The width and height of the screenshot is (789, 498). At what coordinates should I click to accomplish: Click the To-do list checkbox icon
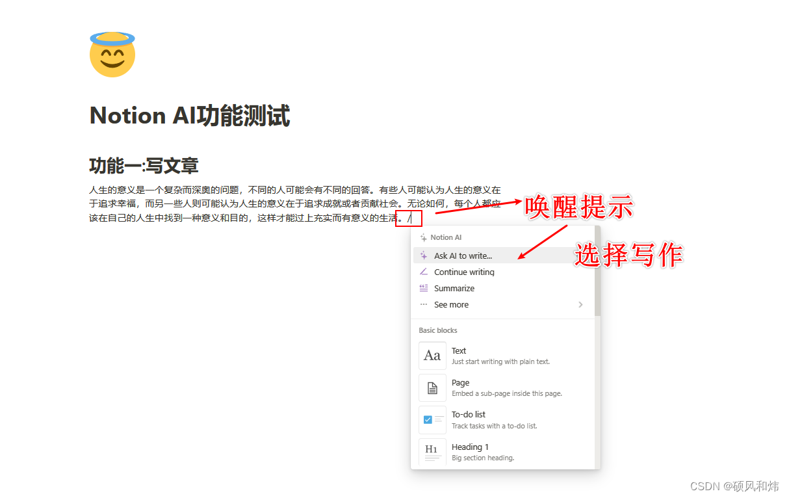pos(432,420)
